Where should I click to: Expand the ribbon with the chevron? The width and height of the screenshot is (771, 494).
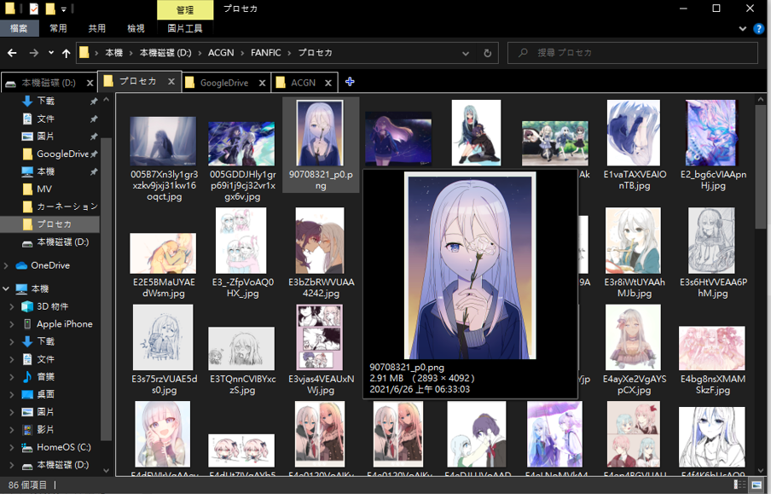pos(743,28)
